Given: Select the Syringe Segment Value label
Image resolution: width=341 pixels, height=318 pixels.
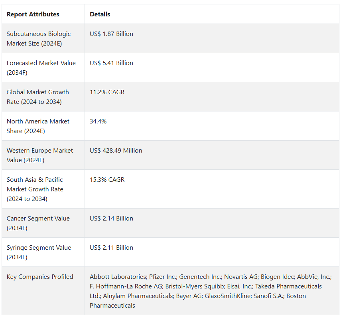Looking at the screenshot, I should click(38, 252).
